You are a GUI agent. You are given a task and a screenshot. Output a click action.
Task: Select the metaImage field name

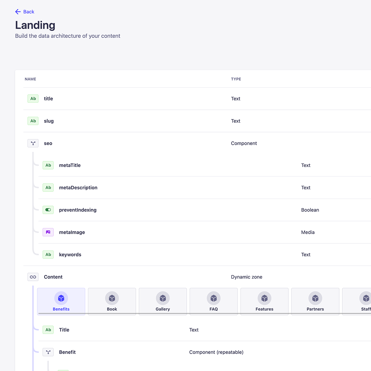(72, 232)
